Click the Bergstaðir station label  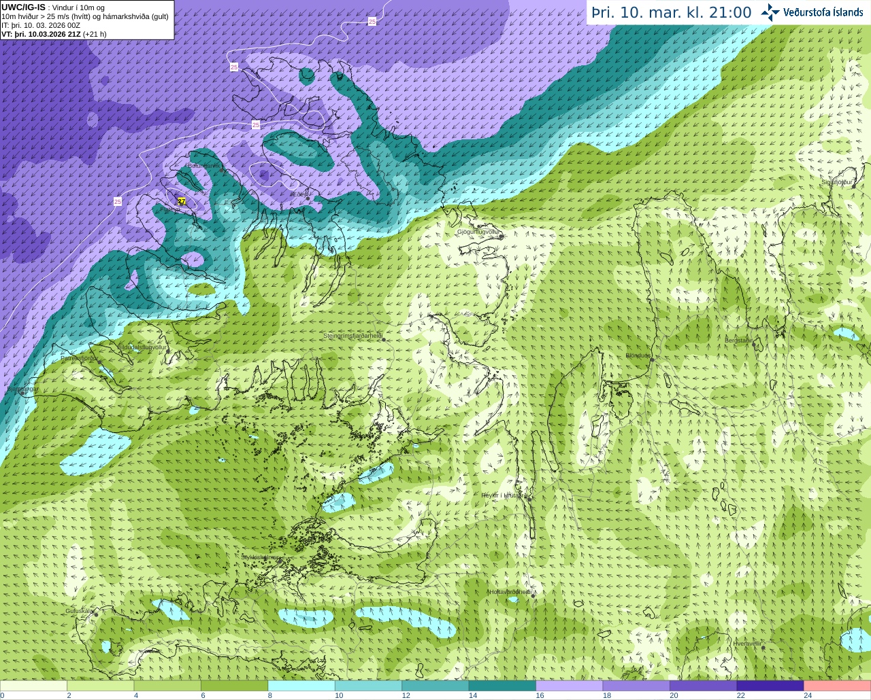(738, 340)
